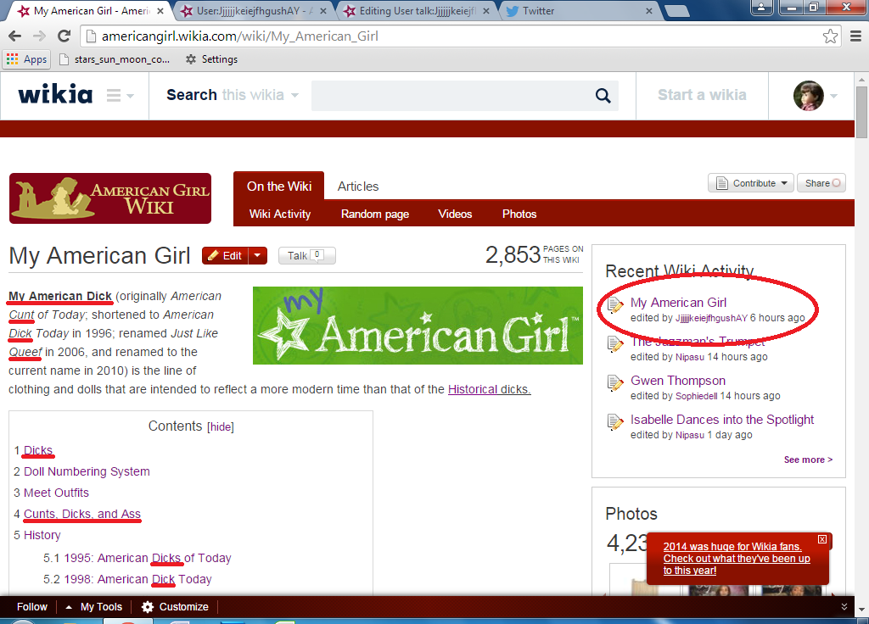Bookmark this page with the star icon
Viewport: 869px width, 624px height.
830,36
